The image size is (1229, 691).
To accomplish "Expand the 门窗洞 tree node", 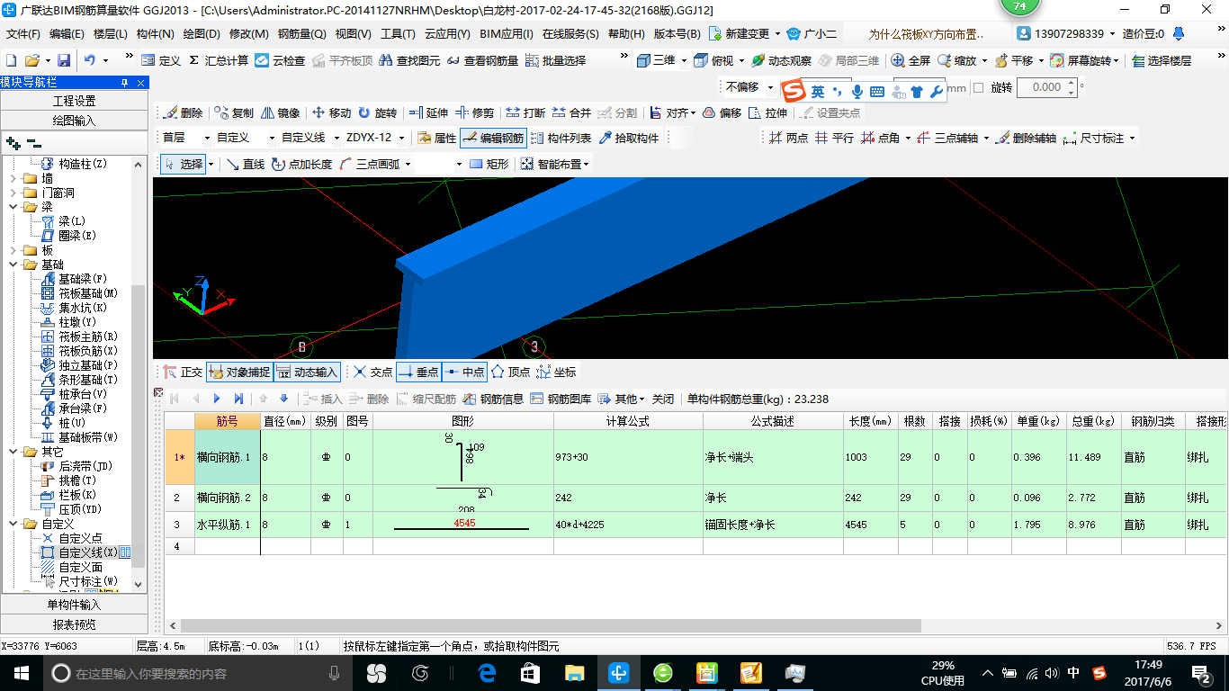I will coord(12,193).
